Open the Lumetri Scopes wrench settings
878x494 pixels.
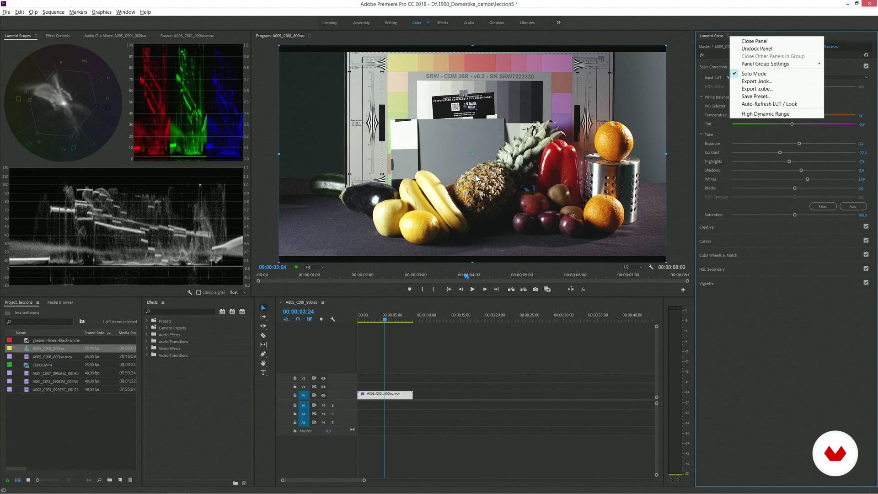(190, 292)
